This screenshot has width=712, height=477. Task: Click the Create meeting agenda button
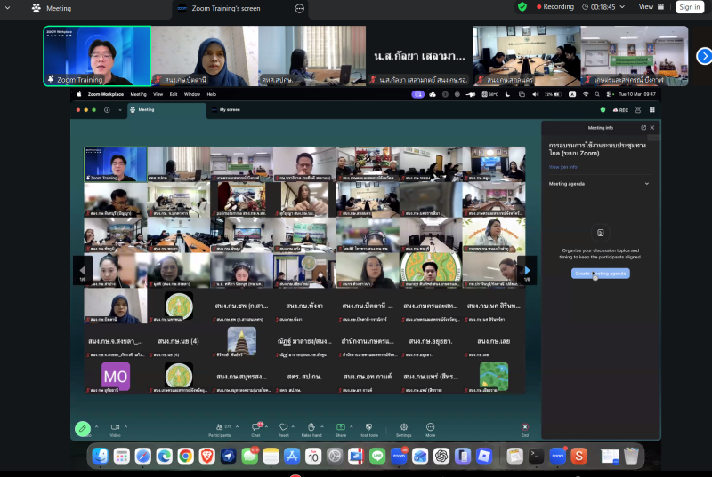pyautogui.click(x=600, y=274)
